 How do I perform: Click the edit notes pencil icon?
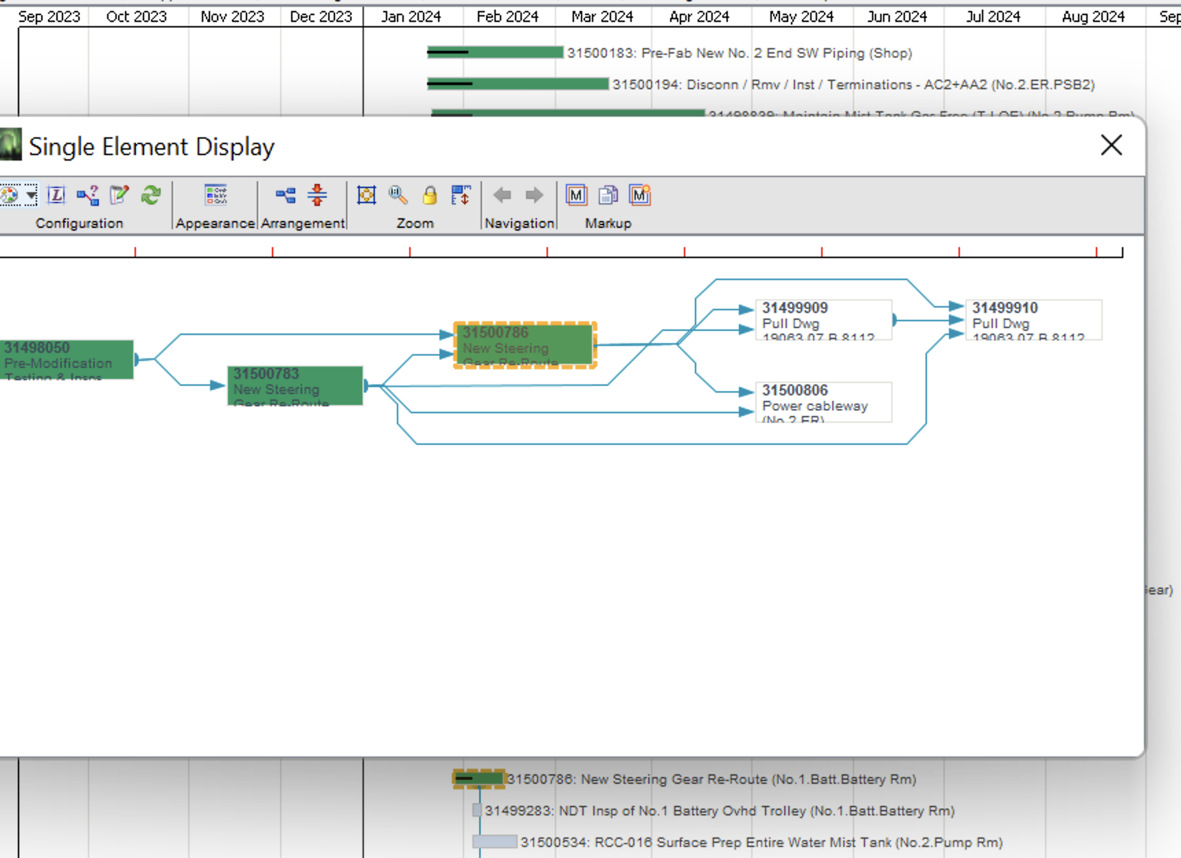tap(119, 196)
